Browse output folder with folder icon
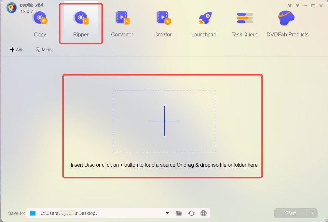 [x=179, y=213]
